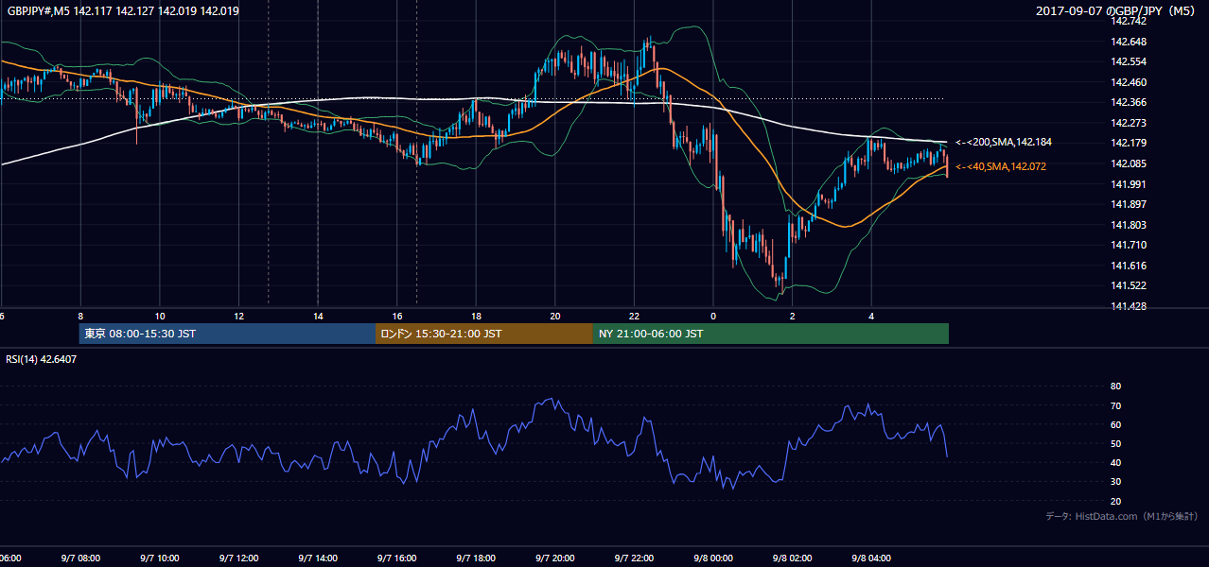
Task: Click the 9/7 14:00 date axis label
Action: coord(318,558)
